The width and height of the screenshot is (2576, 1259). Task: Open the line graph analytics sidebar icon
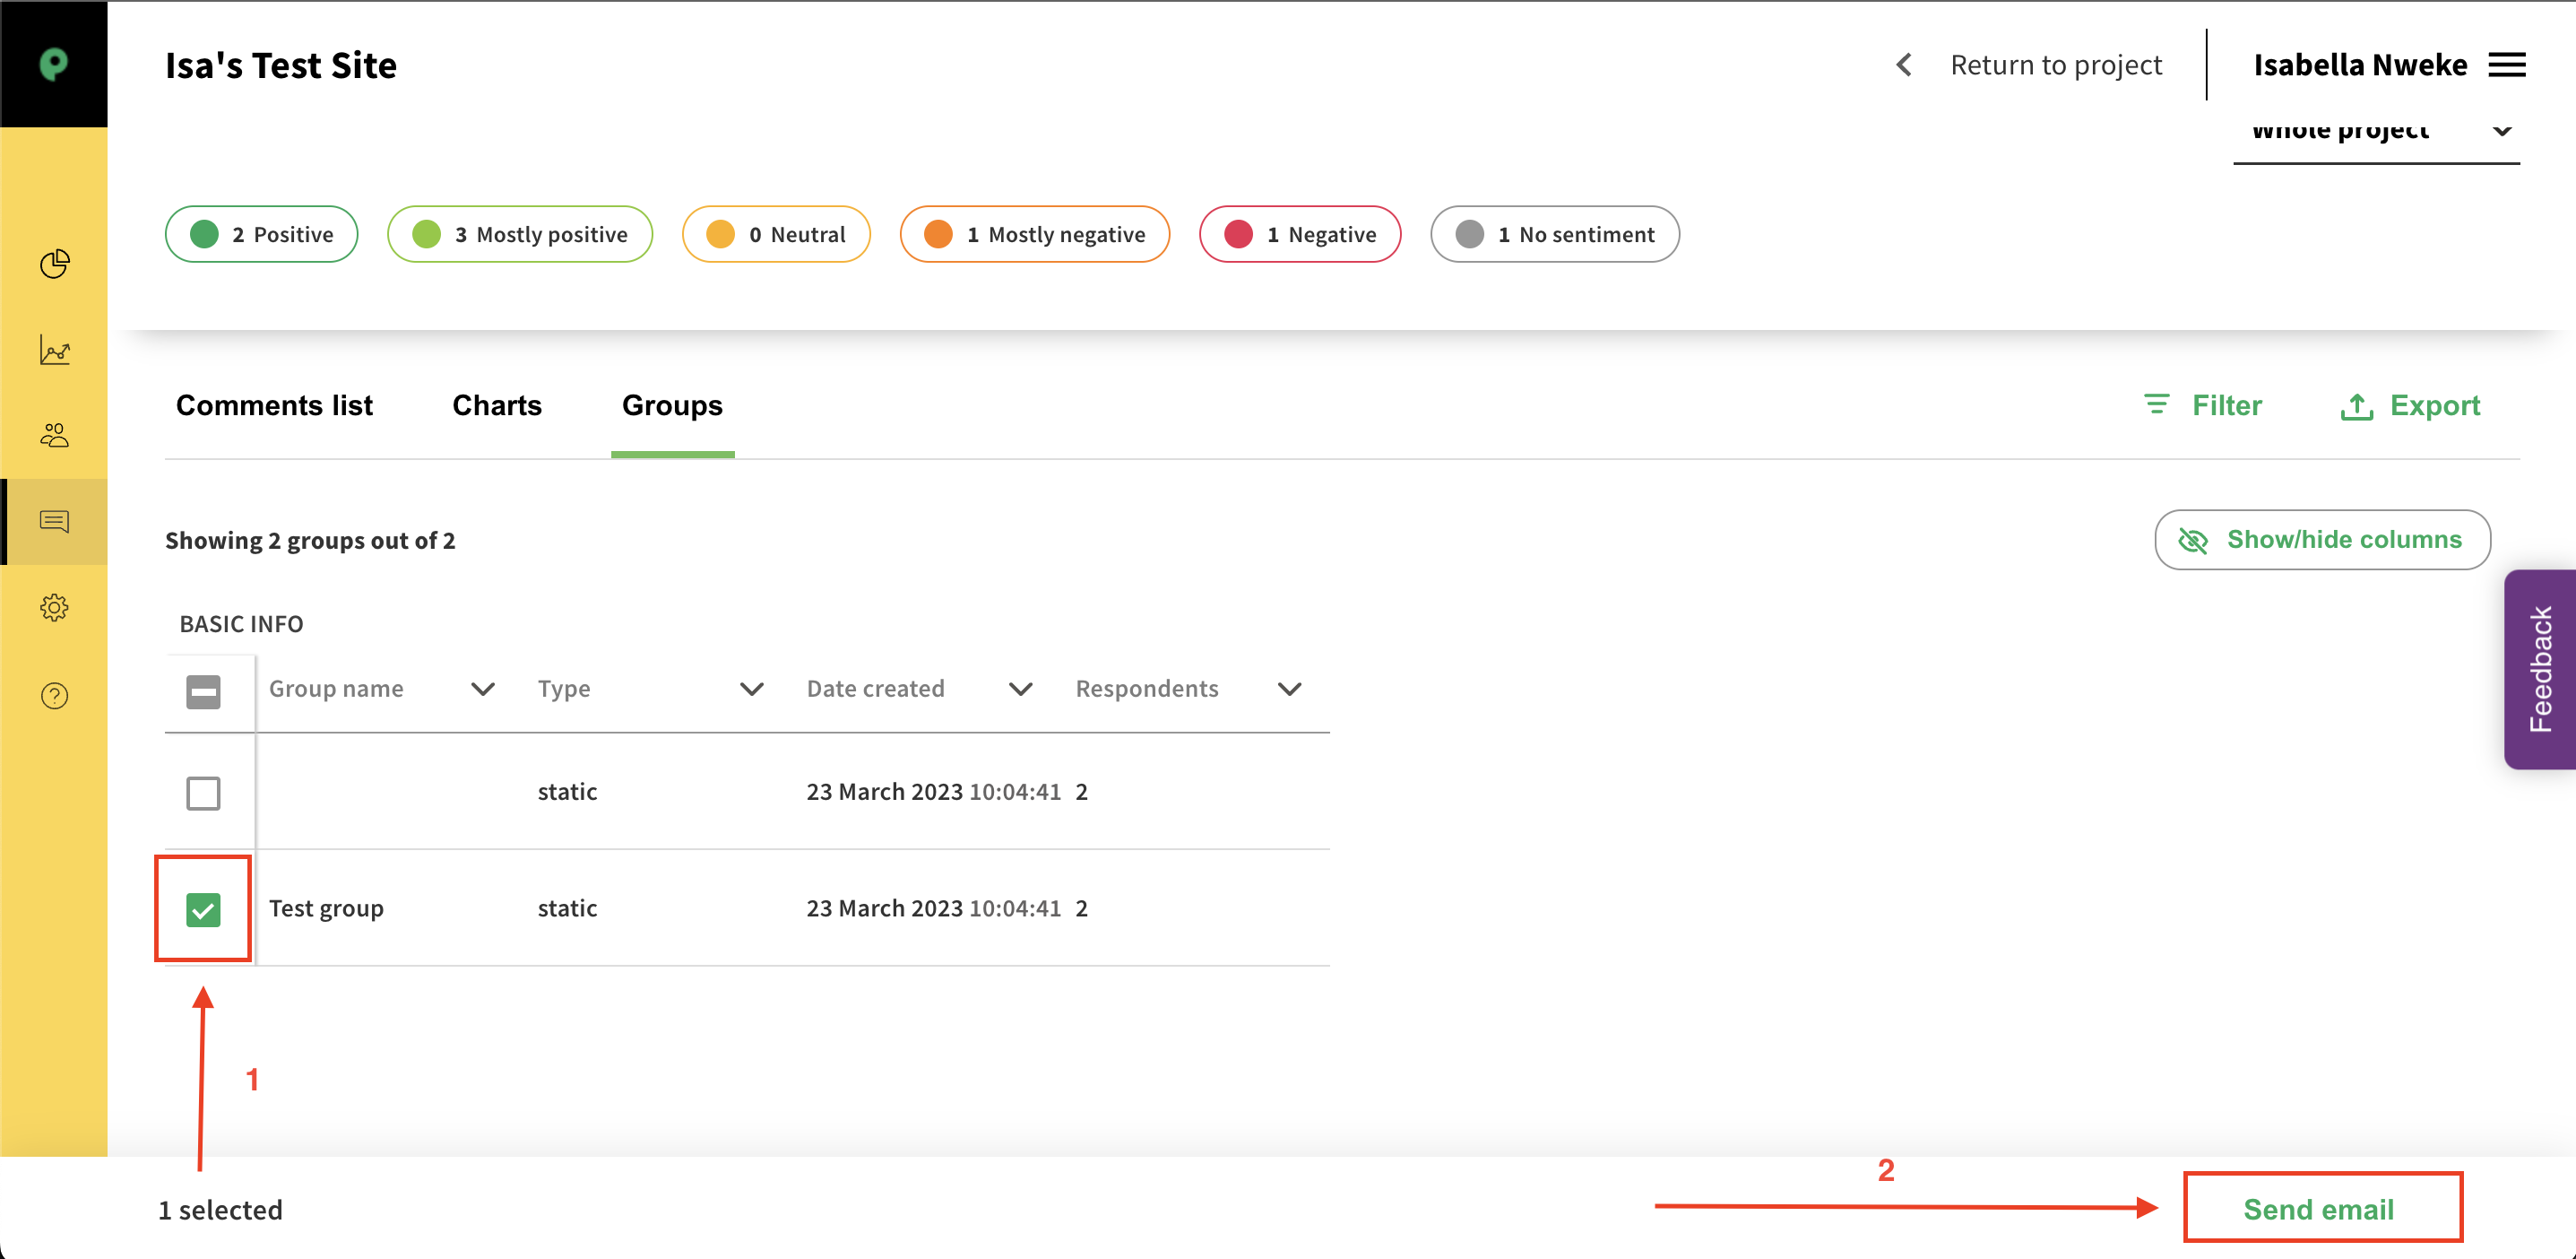point(54,351)
